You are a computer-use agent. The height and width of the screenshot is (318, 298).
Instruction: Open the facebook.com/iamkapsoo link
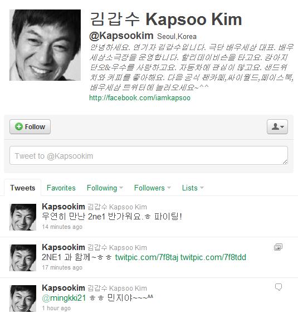click(140, 98)
